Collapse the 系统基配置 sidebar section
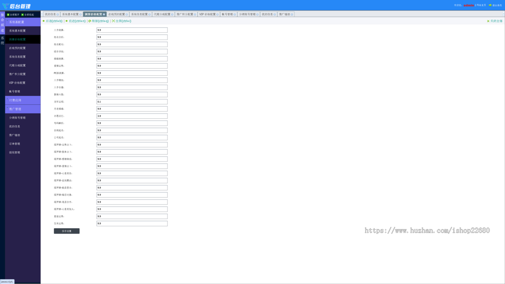505x284 pixels. 23,22
